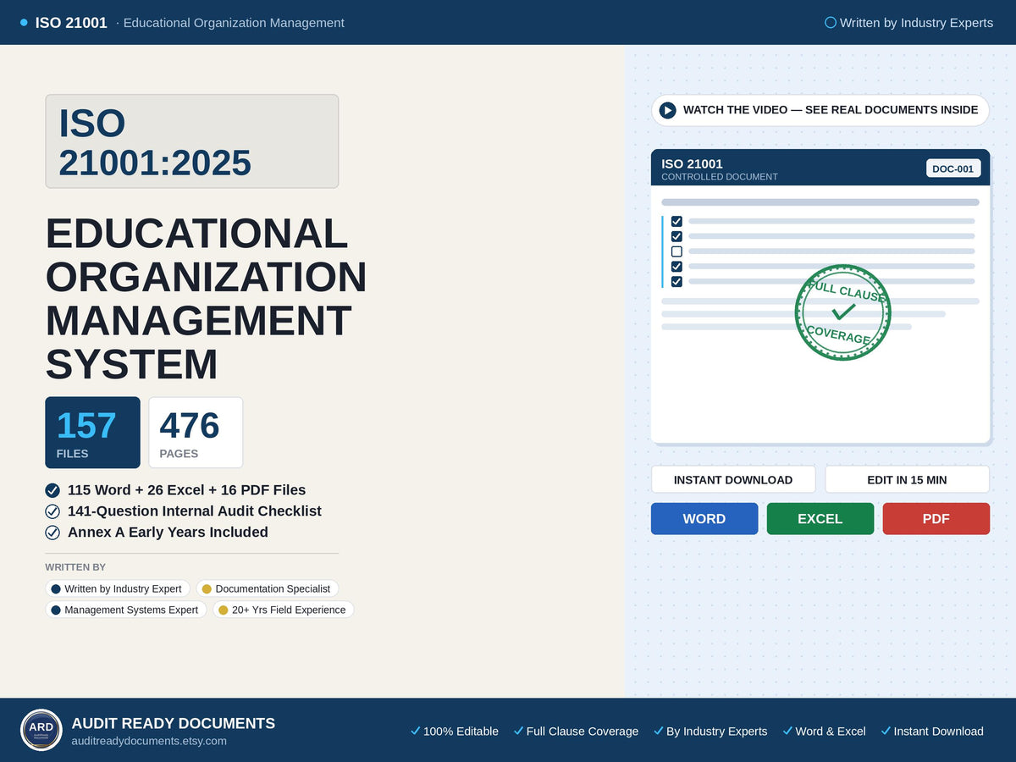This screenshot has height=762, width=1016.
Task: Click Educational Organization Management in the header
Action: [234, 23]
